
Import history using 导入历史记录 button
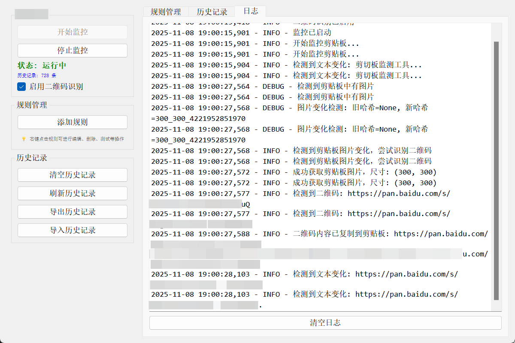pos(73,230)
